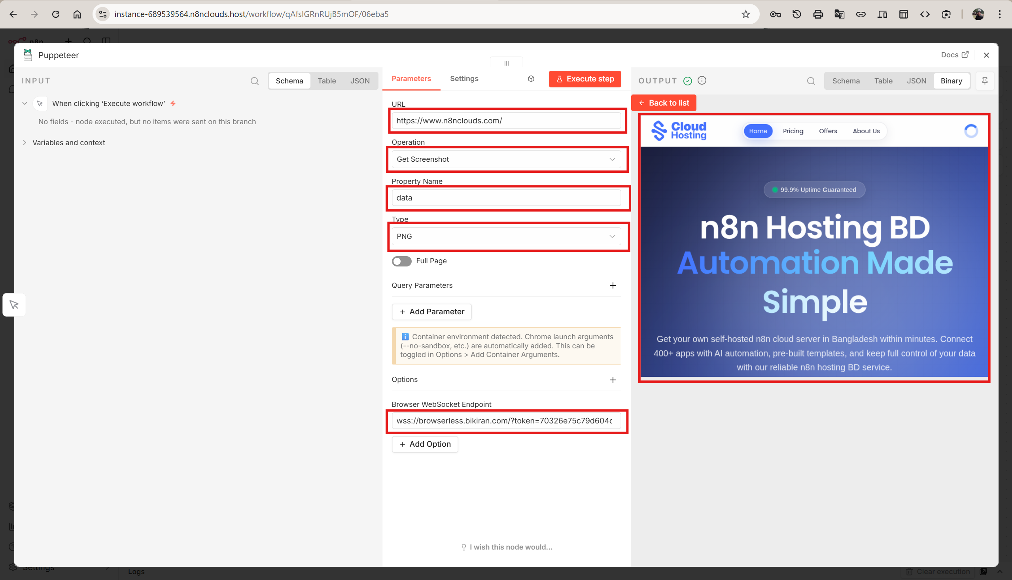Click the output success checkmark icon
1012x580 pixels.
coord(688,81)
